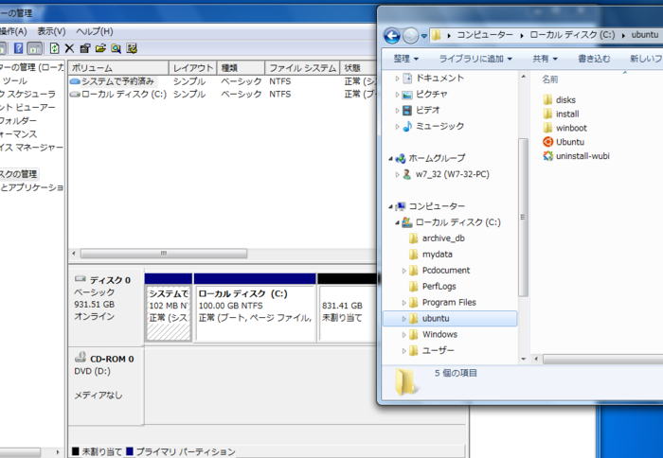Click the CD-ROM 0 DVD (D:) panel
Image resolution: width=663 pixels, height=458 pixels.
[x=106, y=385]
